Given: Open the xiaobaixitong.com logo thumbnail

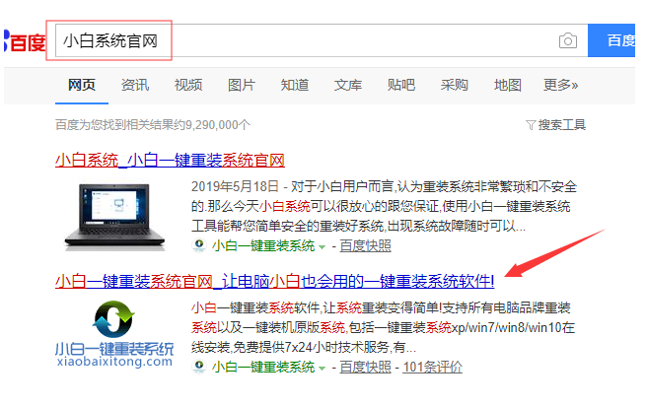Looking at the screenshot, I should (x=114, y=334).
